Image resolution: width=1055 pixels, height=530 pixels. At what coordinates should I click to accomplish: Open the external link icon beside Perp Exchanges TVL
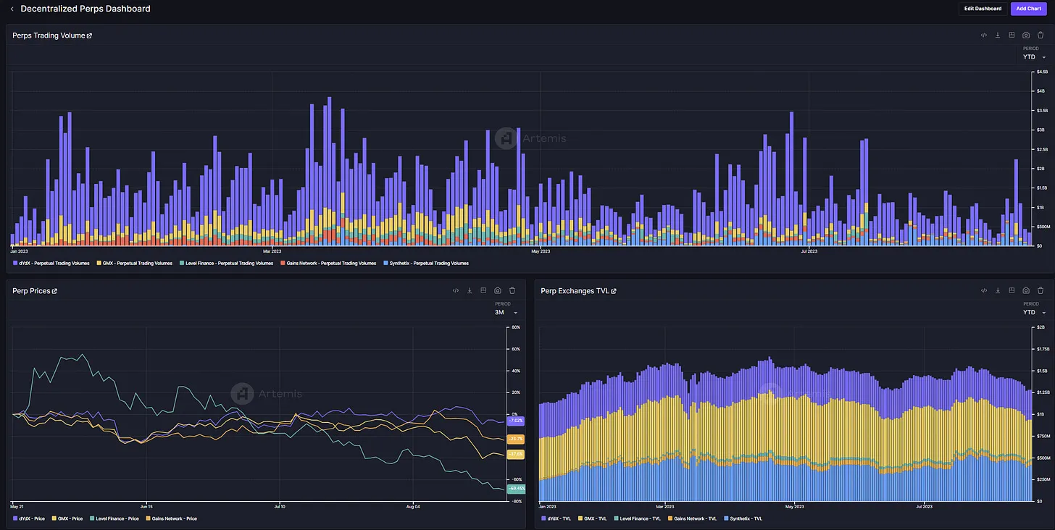tap(614, 291)
